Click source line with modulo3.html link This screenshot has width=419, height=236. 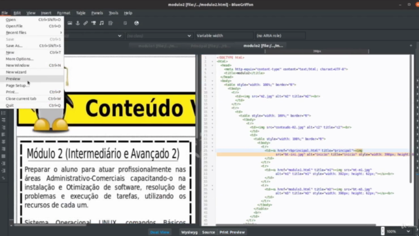click(x=318, y=189)
